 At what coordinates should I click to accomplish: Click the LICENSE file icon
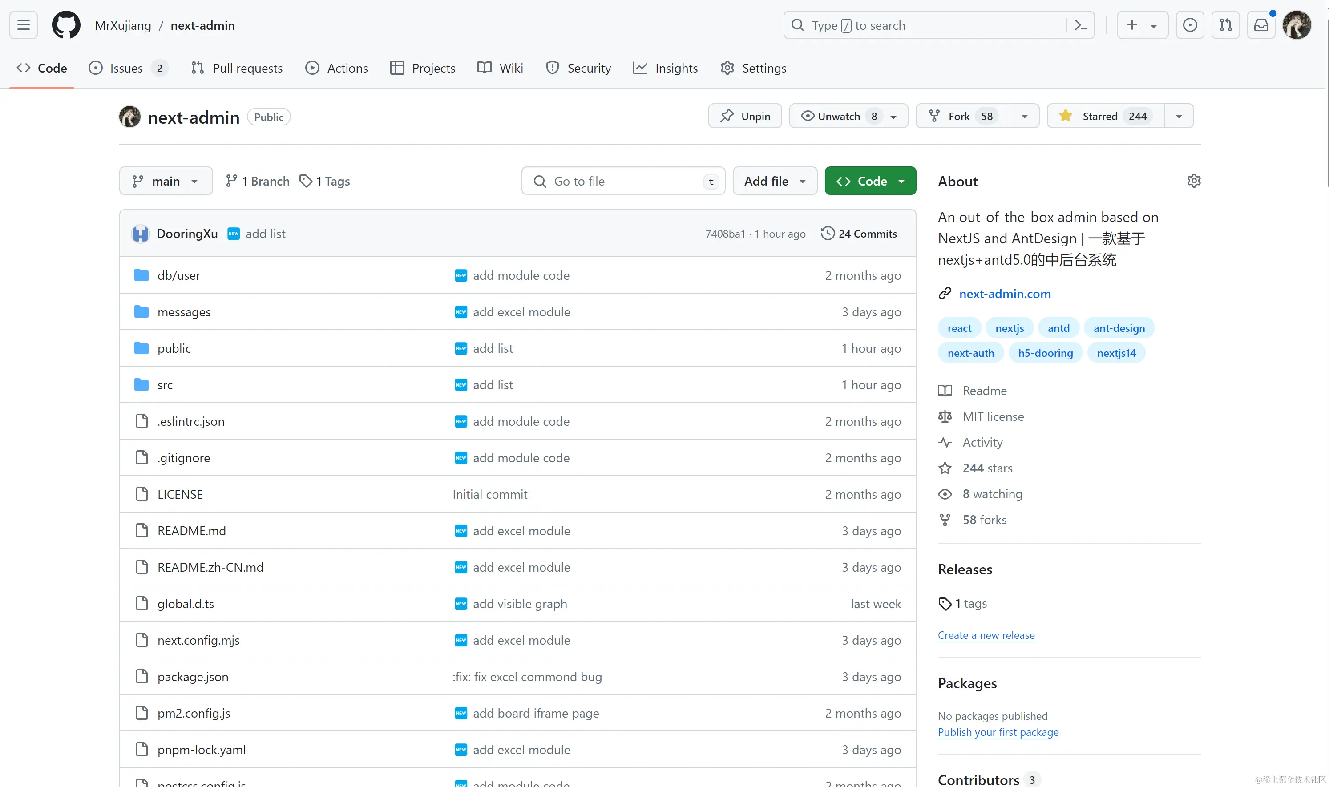point(141,494)
